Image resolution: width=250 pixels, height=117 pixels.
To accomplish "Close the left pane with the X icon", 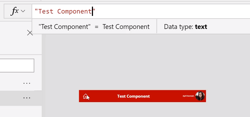I will pyautogui.click(x=30, y=33).
